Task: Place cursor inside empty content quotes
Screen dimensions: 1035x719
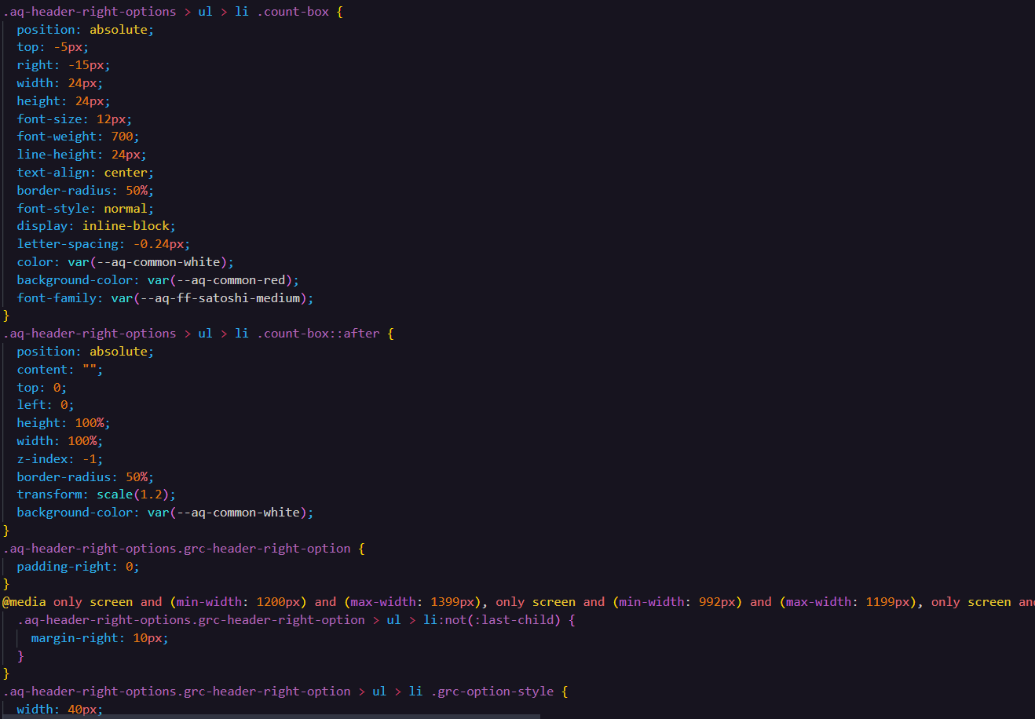Action: coord(90,370)
